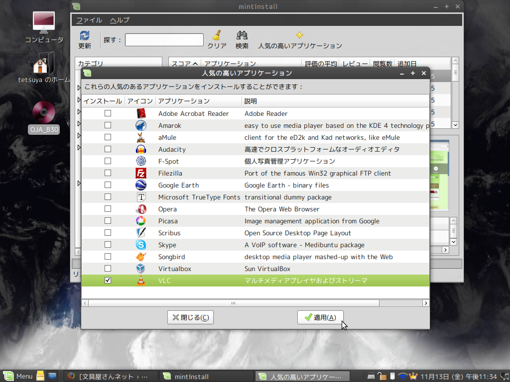Click the Skype icon
510x382 pixels.
tap(141, 245)
